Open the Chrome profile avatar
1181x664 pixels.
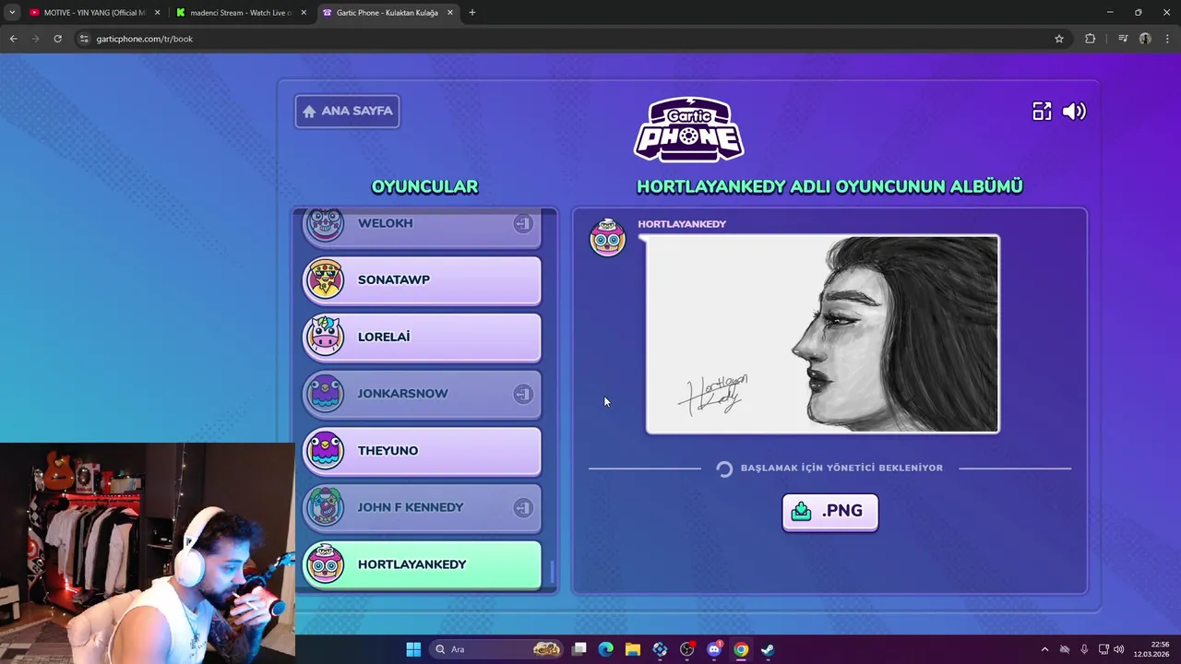pyautogui.click(x=1145, y=39)
